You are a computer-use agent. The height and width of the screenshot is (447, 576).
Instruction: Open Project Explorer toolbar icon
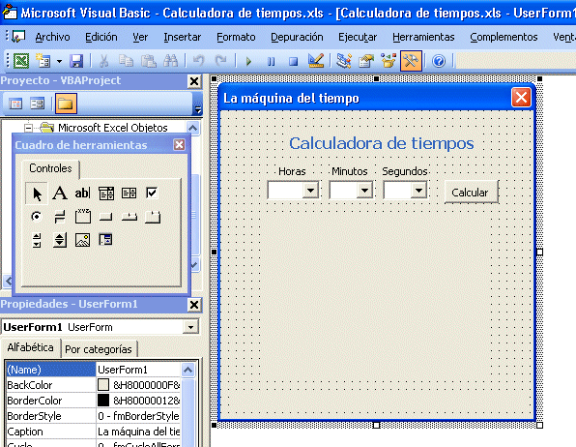[x=344, y=61]
